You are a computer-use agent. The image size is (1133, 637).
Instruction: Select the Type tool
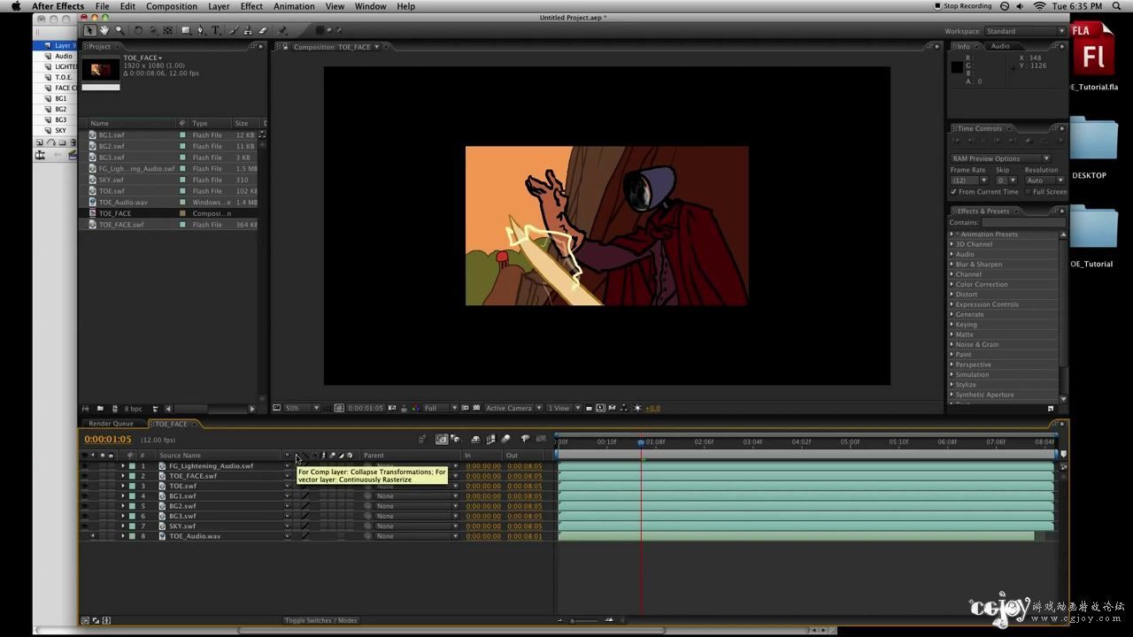215,30
